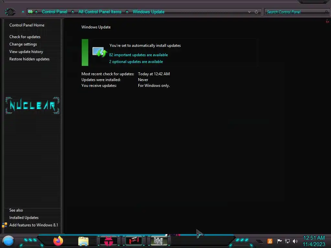Click the help icon at top right
The image size is (331, 248).
point(327,21)
